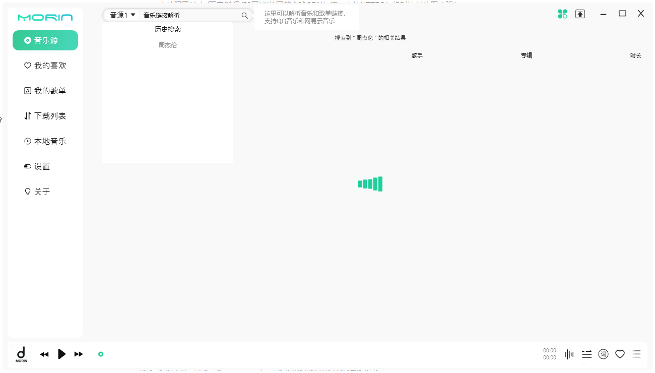Viewport: 655px width, 373px height.
Task: Click the 专辑 column header
Action: pos(527,55)
